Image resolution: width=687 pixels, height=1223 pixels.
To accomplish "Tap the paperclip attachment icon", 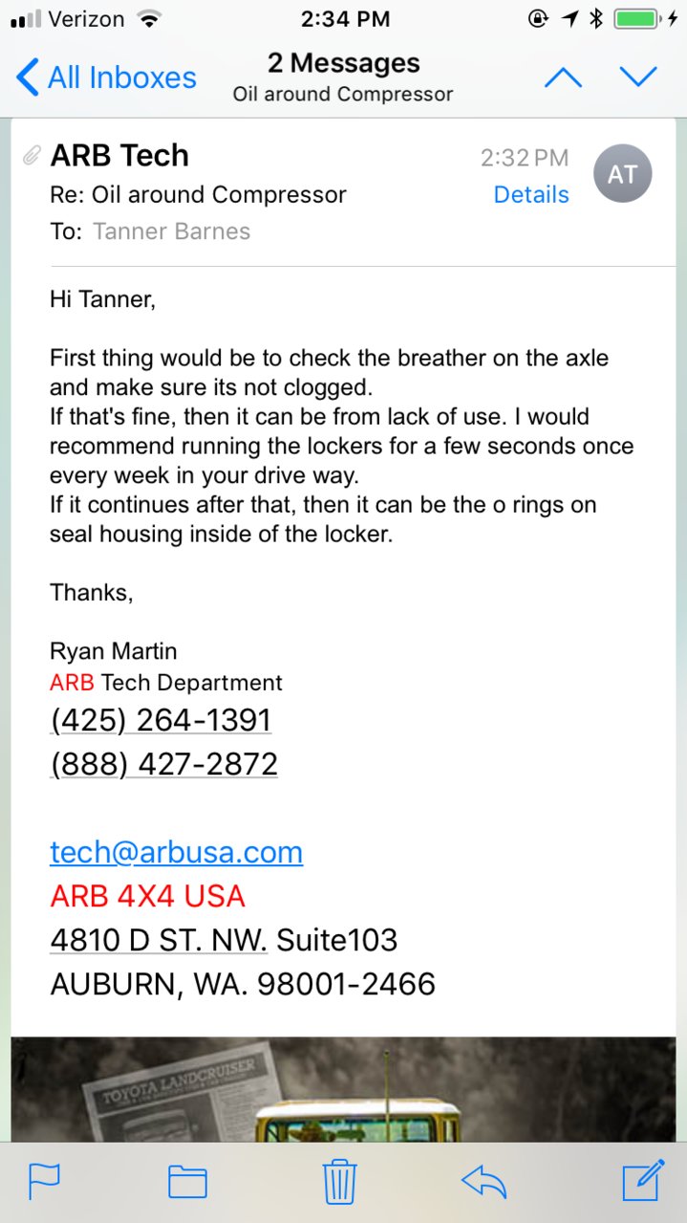I will (x=32, y=155).
